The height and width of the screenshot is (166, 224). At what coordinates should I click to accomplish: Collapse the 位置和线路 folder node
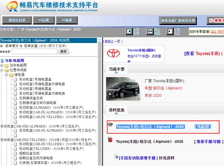tap(2, 70)
